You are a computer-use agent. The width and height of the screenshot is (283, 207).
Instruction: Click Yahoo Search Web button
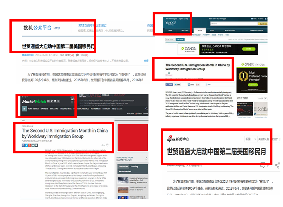coord(263,24)
